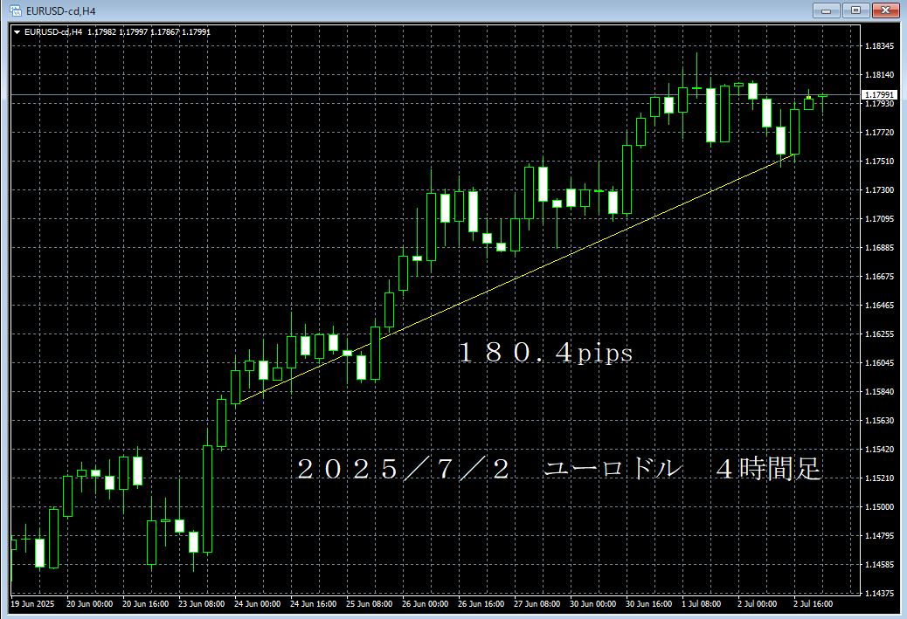907x619 pixels.
Task: Select the yellow trendline on the chart
Action: [524, 279]
